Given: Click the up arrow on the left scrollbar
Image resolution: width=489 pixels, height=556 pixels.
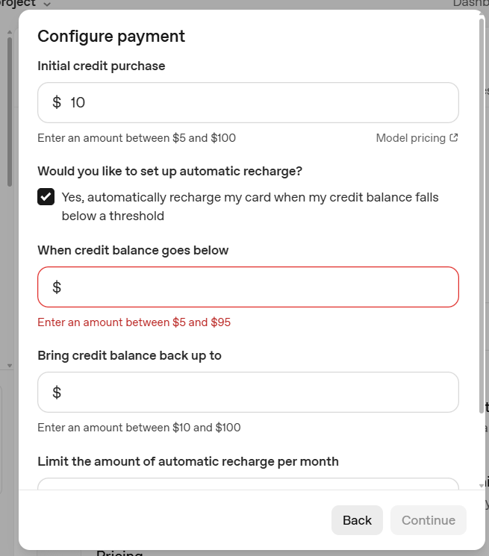Looking at the screenshot, I should point(10,32).
